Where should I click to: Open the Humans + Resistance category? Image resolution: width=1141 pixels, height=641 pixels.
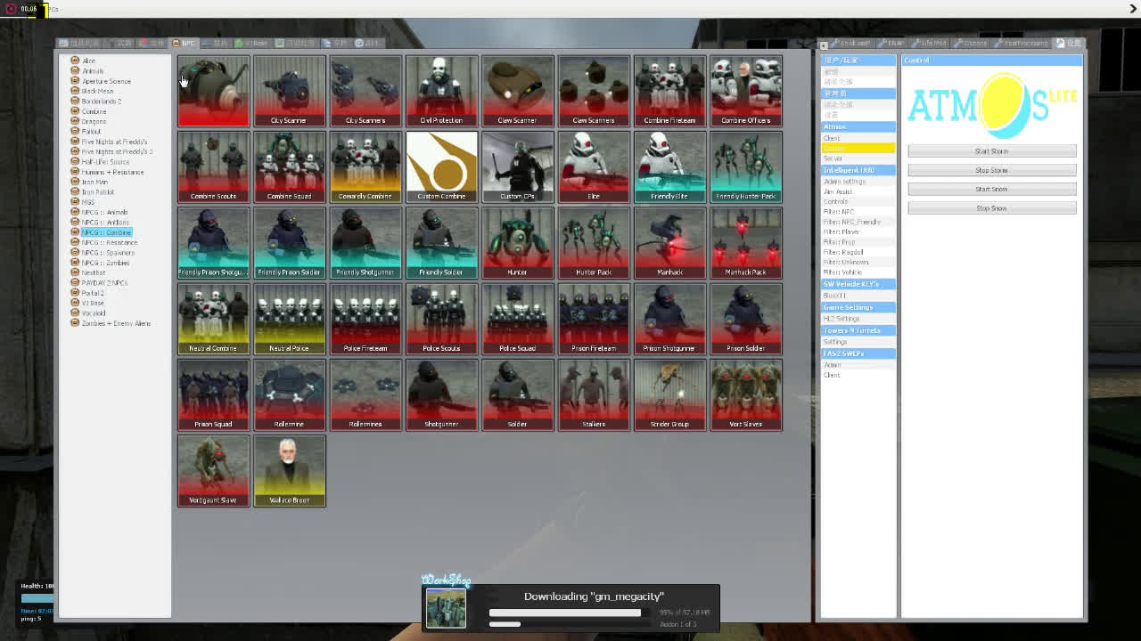[x=112, y=172]
